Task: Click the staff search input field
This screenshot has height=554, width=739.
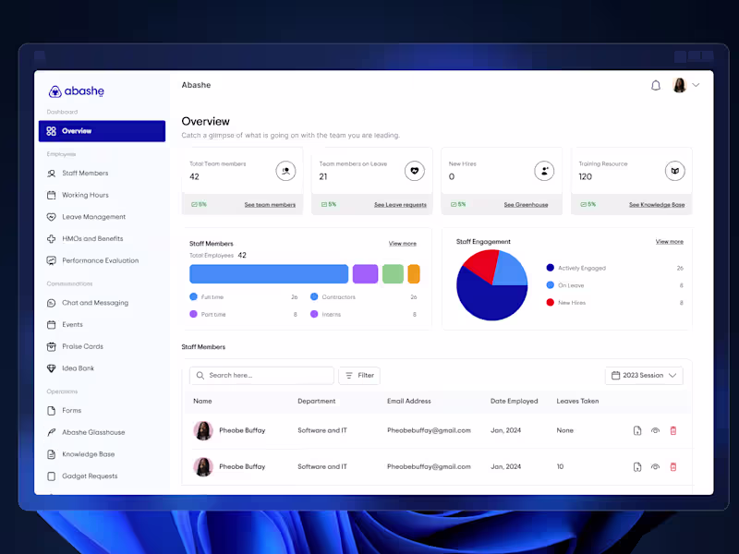Action: point(261,375)
